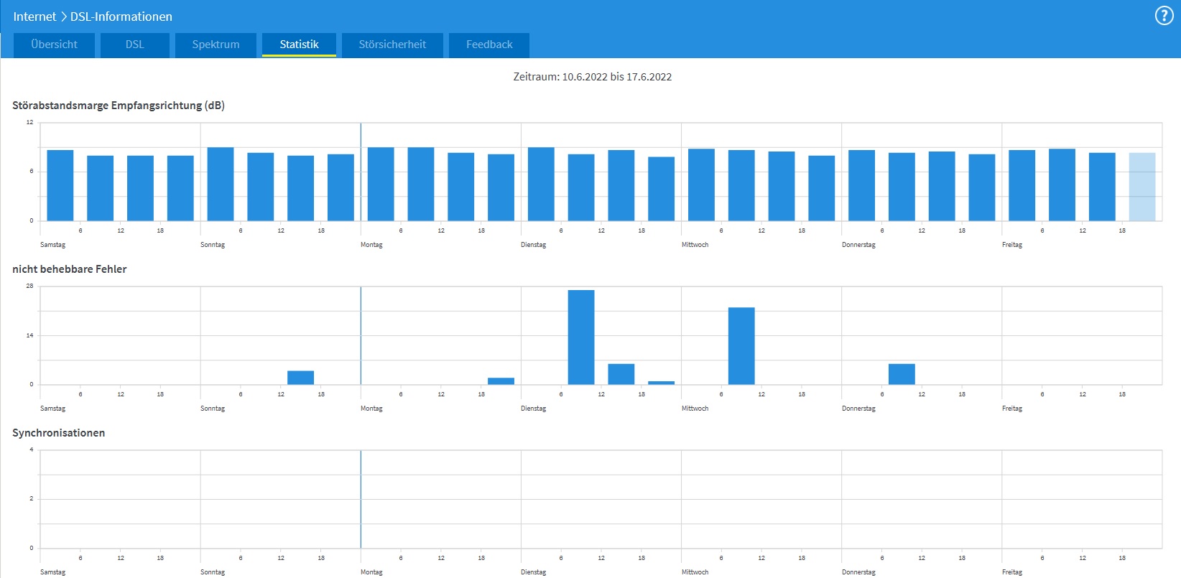The width and height of the screenshot is (1181, 578).
Task: Go to the Störsicherheit tab
Action: click(x=392, y=45)
